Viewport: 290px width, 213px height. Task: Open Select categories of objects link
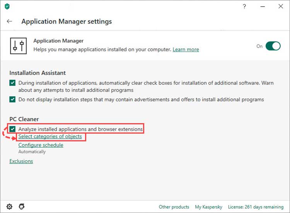tap(50, 136)
